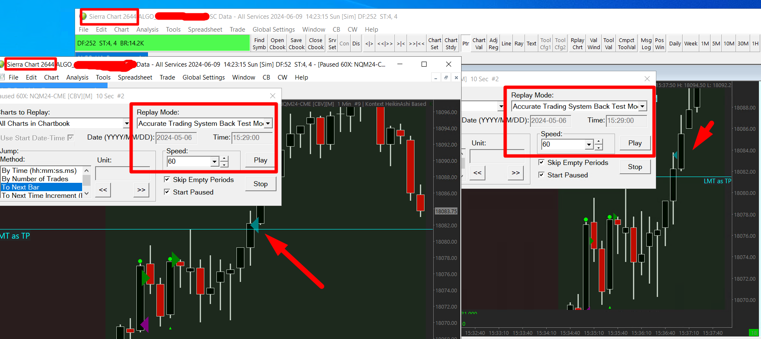Image resolution: width=761 pixels, height=339 pixels.
Task: Open Val Wind from the toolbar
Action: [594, 43]
